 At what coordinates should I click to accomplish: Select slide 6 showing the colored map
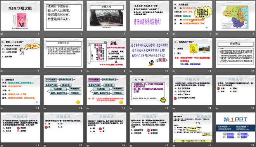click(235, 16)
